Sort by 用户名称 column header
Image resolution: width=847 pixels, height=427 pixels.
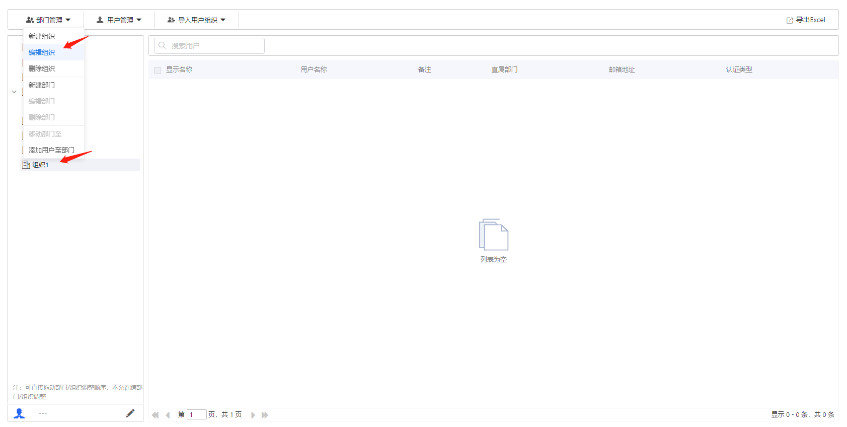pyautogui.click(x=314, y=69)
